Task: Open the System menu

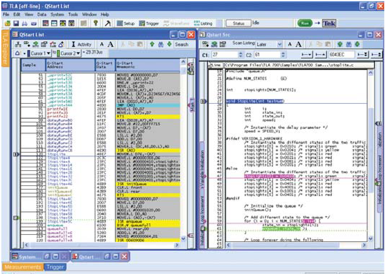Action: click(57, 15)
